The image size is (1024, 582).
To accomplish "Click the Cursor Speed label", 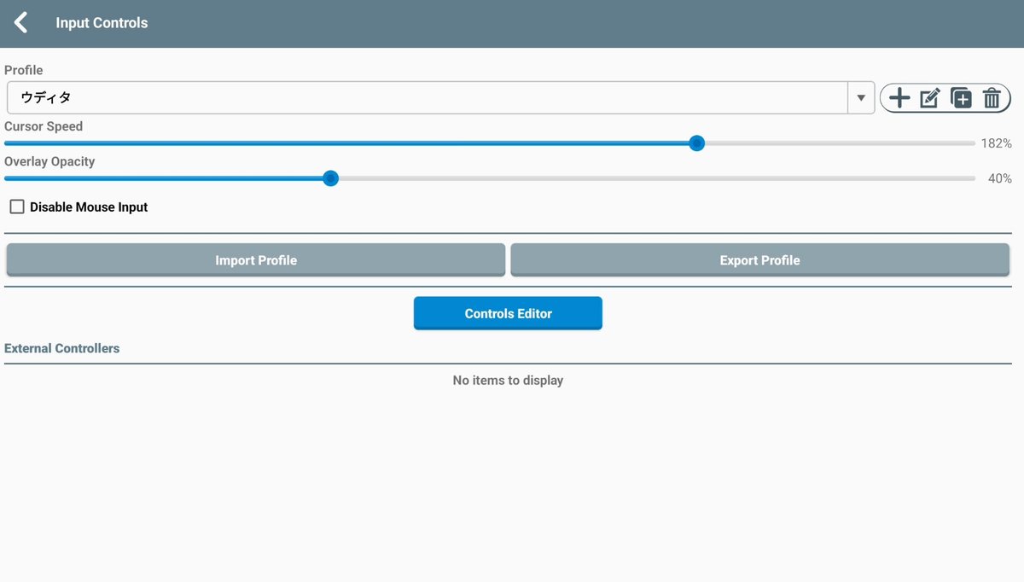I will 44,126.
